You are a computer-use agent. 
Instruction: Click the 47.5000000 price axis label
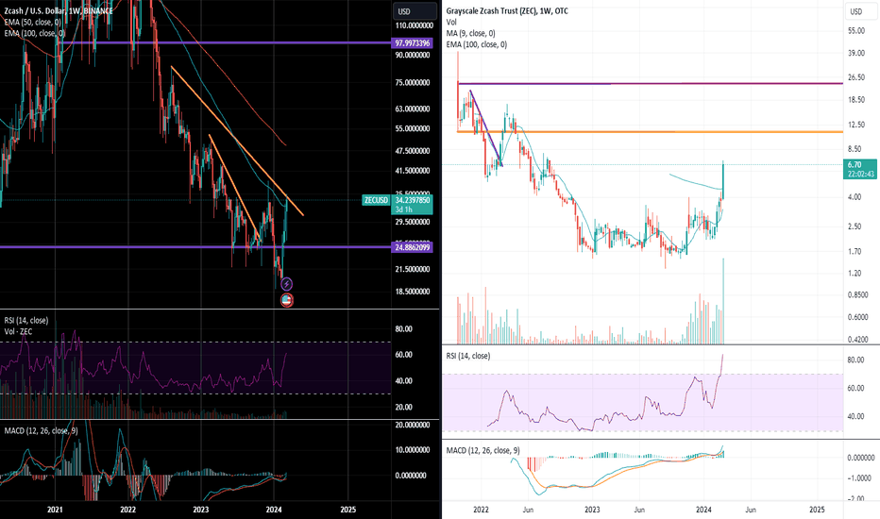415,151
